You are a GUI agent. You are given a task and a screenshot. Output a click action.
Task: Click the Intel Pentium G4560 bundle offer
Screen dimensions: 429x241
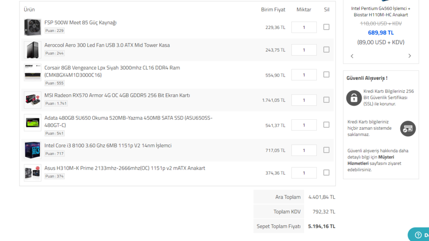pos(380,11)
